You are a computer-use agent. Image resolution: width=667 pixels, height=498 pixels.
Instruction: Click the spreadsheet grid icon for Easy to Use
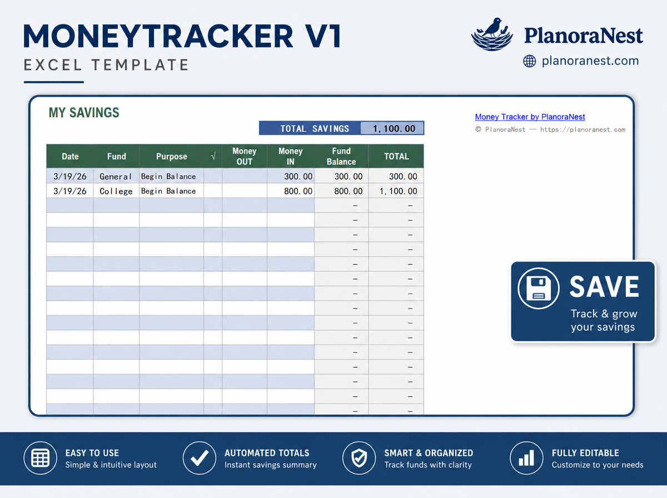(x=41, y=459)
